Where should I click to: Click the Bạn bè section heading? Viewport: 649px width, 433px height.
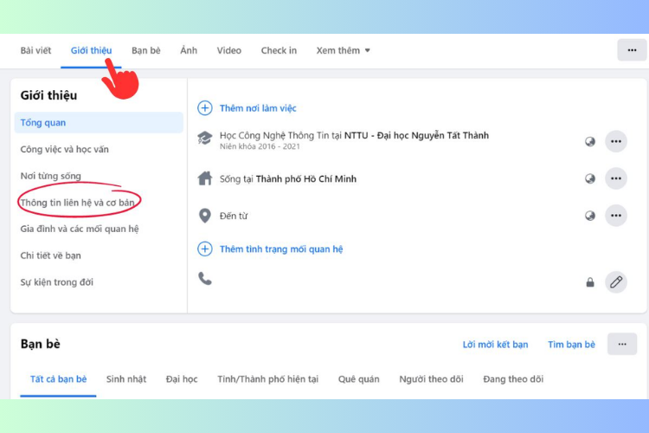tap(40, 344)
